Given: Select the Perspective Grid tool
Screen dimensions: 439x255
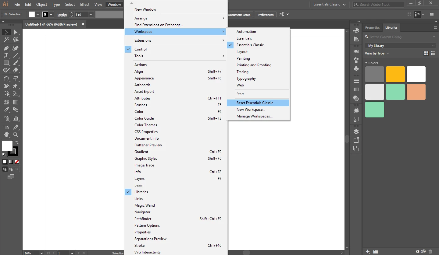Looking at the screenshot, I should (16, 94).
